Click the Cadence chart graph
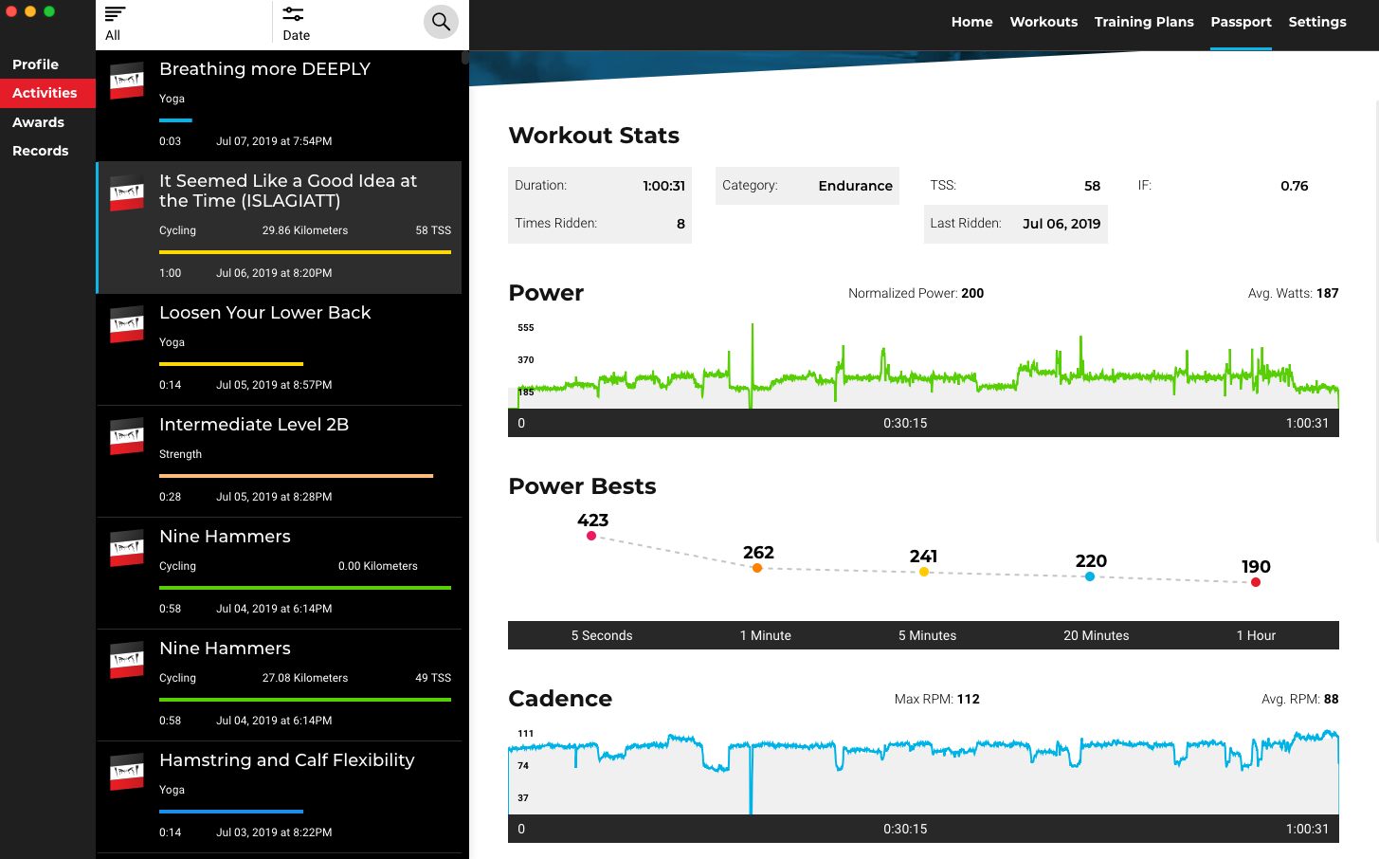1379x859 pixels. 923,771
